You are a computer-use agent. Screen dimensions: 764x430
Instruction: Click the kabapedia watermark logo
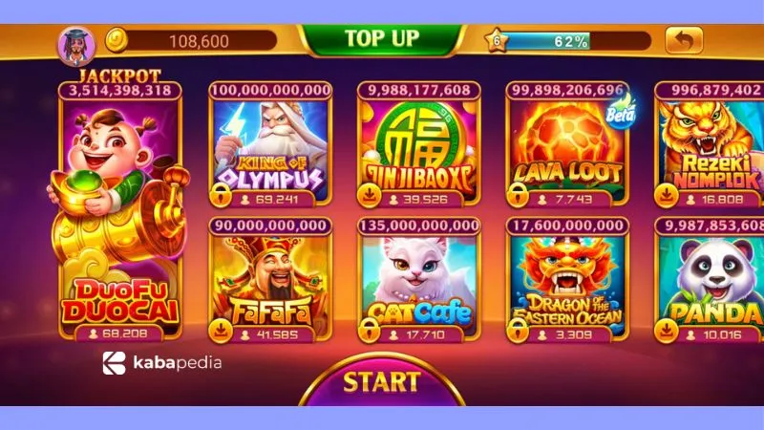pyautogui.click(x=162, y=363)
